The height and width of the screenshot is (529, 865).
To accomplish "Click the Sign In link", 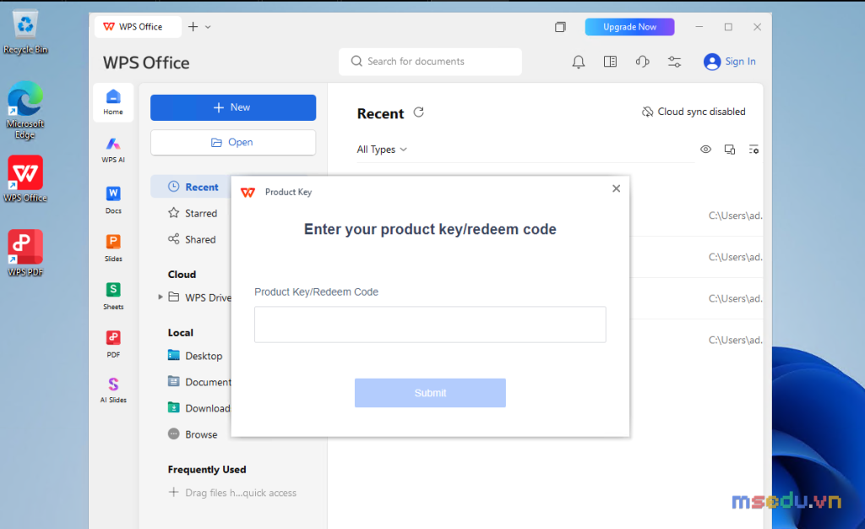I will coord(729,61).
